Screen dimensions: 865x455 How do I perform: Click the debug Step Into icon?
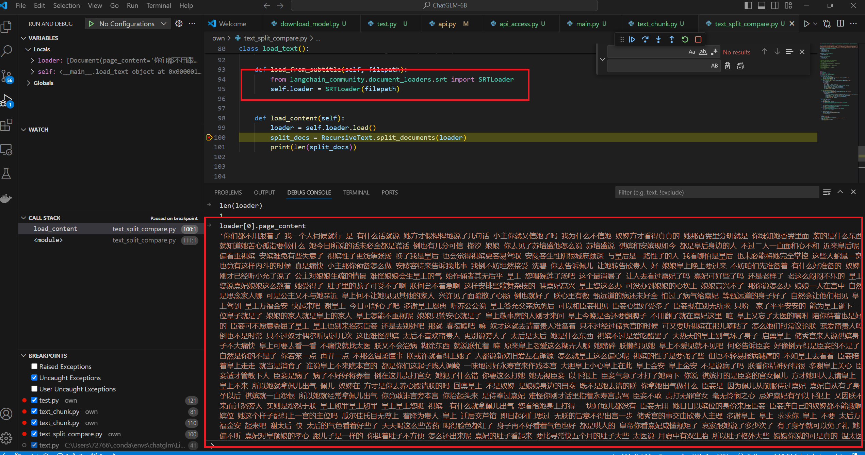658,39
